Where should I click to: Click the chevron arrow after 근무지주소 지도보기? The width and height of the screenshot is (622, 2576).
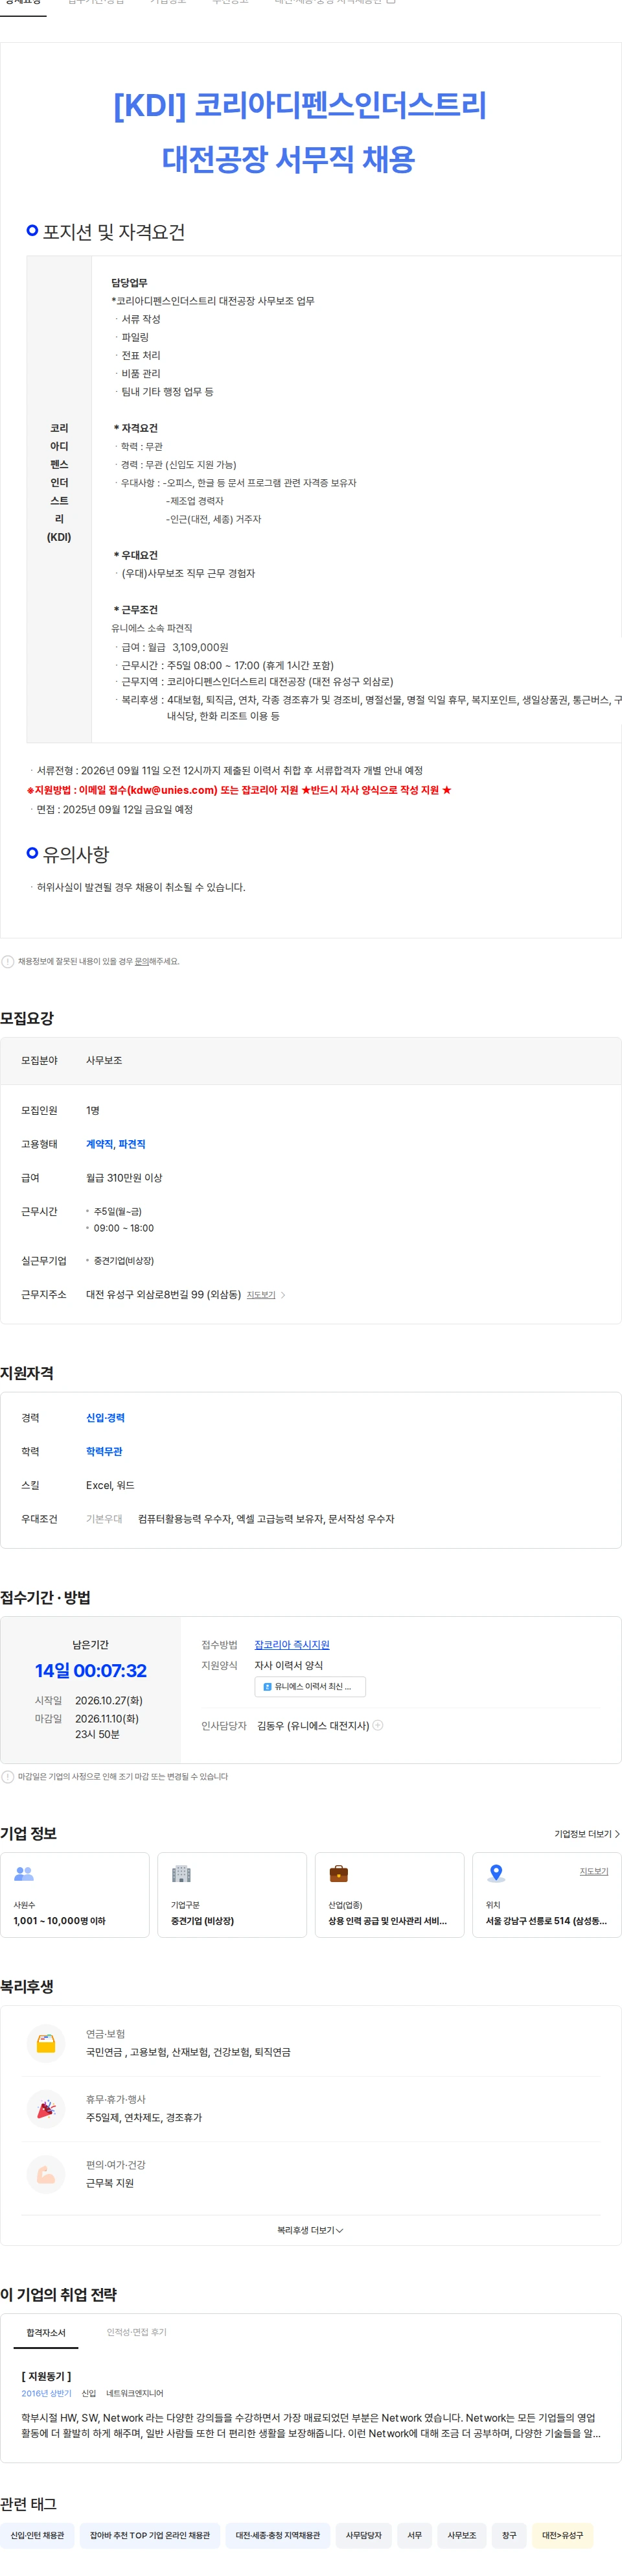284,1295
